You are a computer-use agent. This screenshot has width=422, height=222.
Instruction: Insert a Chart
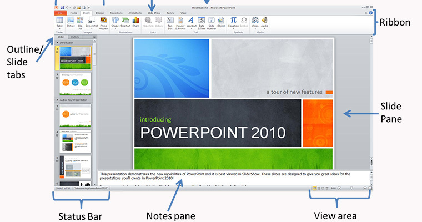(135, 22)
